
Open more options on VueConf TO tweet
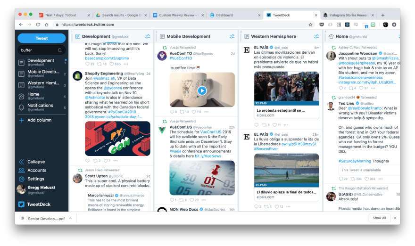click(207, 112)
